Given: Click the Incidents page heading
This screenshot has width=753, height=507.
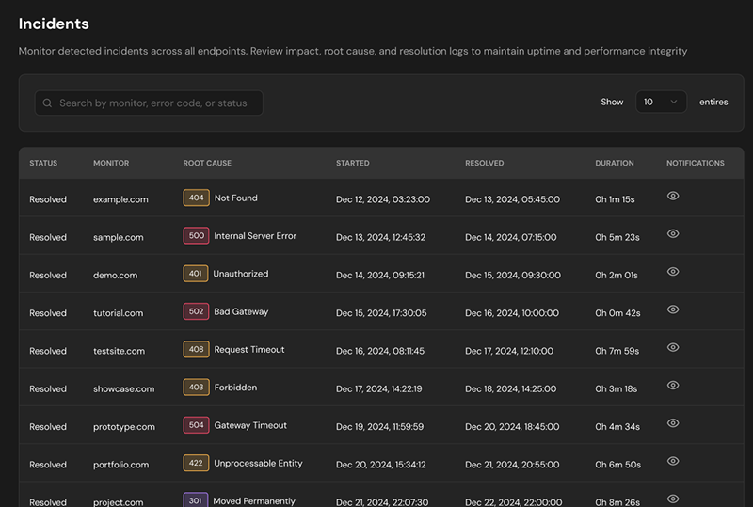Looking at the screenshot, I should [54, 24].
